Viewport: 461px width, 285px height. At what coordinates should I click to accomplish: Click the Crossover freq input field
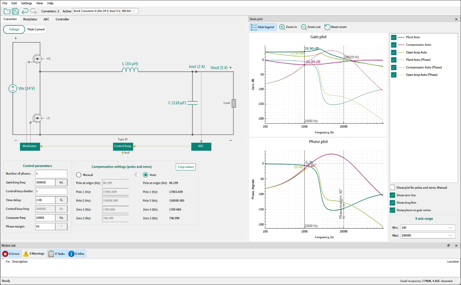coord(45,218)
